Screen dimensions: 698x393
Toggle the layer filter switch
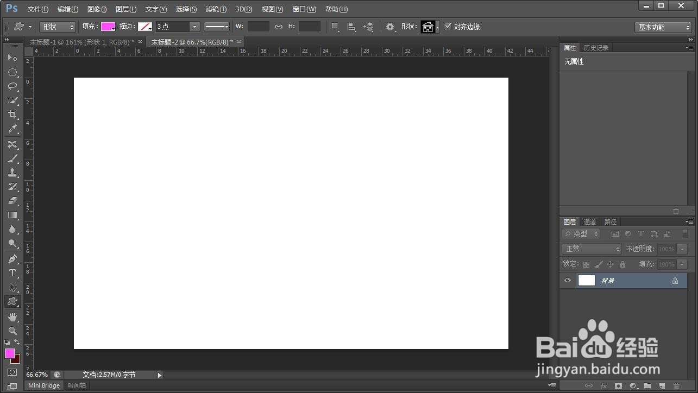click(x=685, y=233)
